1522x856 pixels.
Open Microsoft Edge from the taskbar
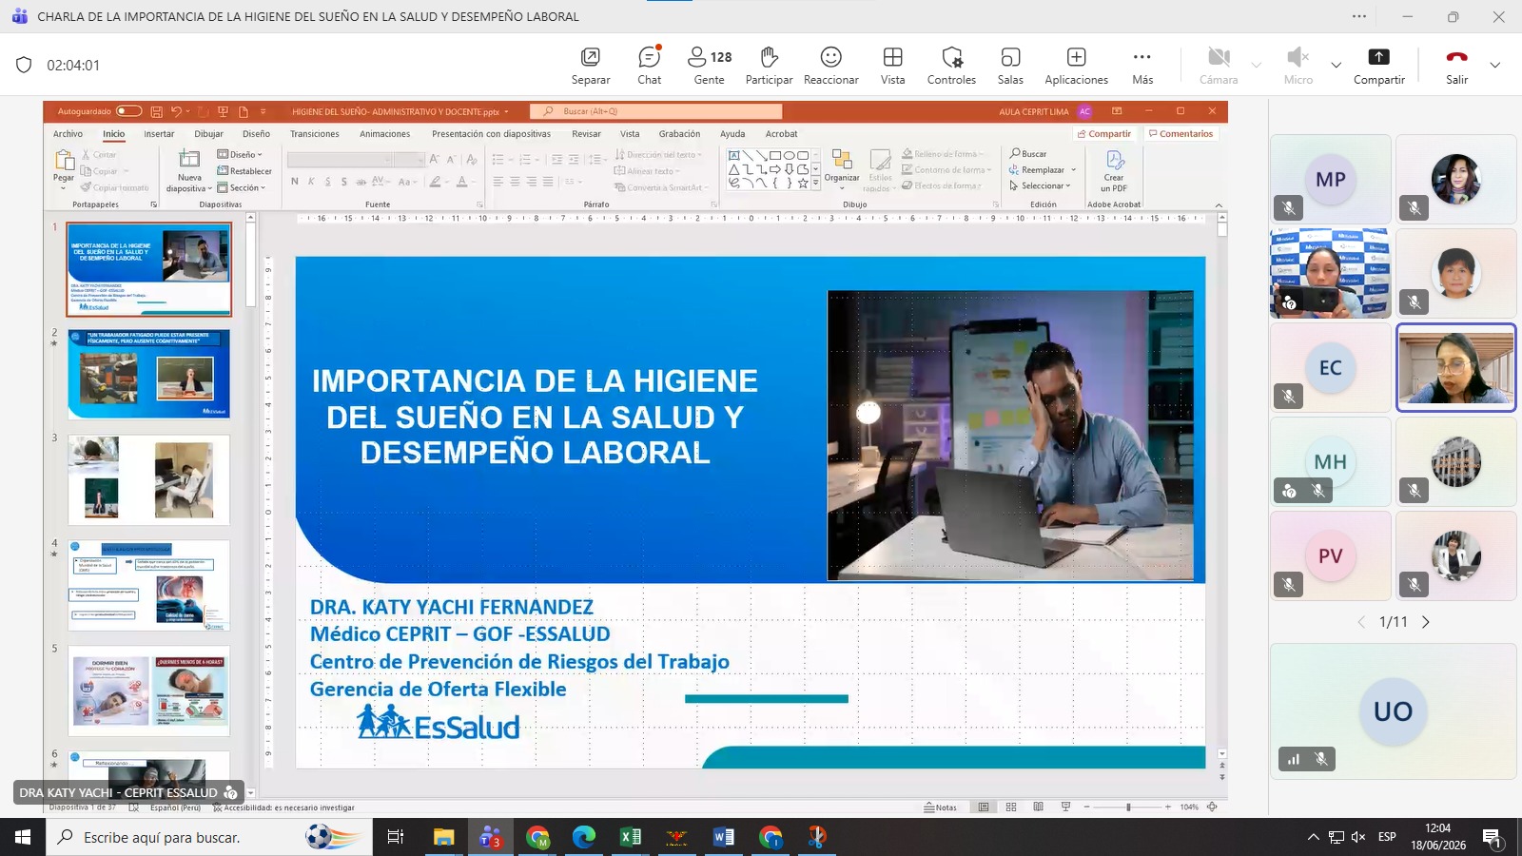[x=583, y=837]
